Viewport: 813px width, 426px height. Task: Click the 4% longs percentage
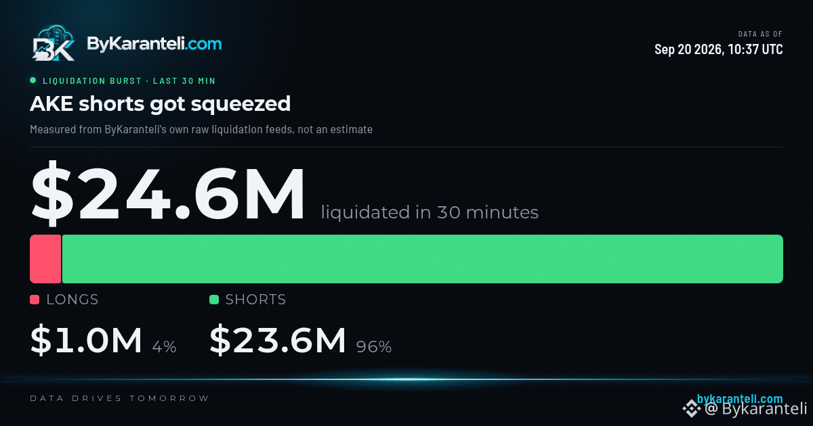click(x=165, y=347)
